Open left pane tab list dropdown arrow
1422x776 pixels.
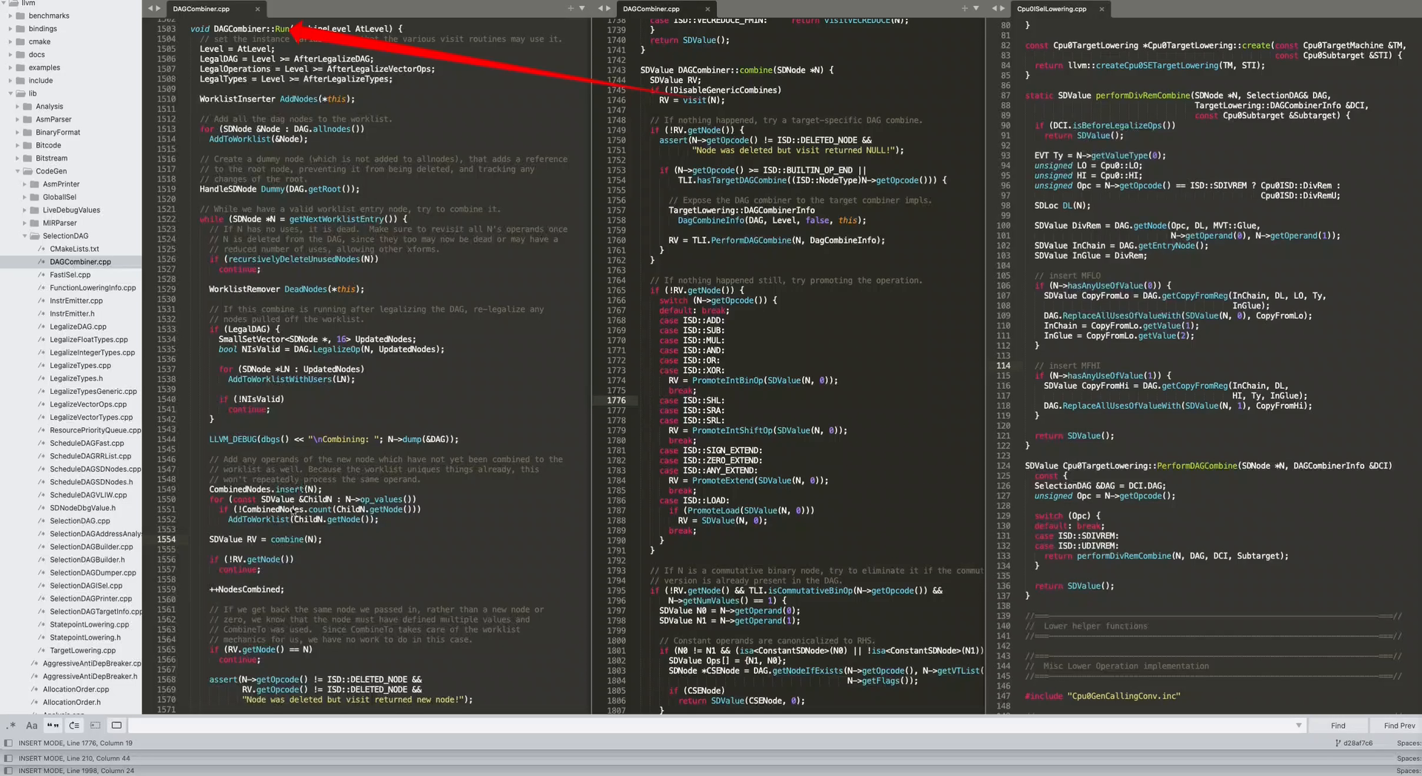582,8
